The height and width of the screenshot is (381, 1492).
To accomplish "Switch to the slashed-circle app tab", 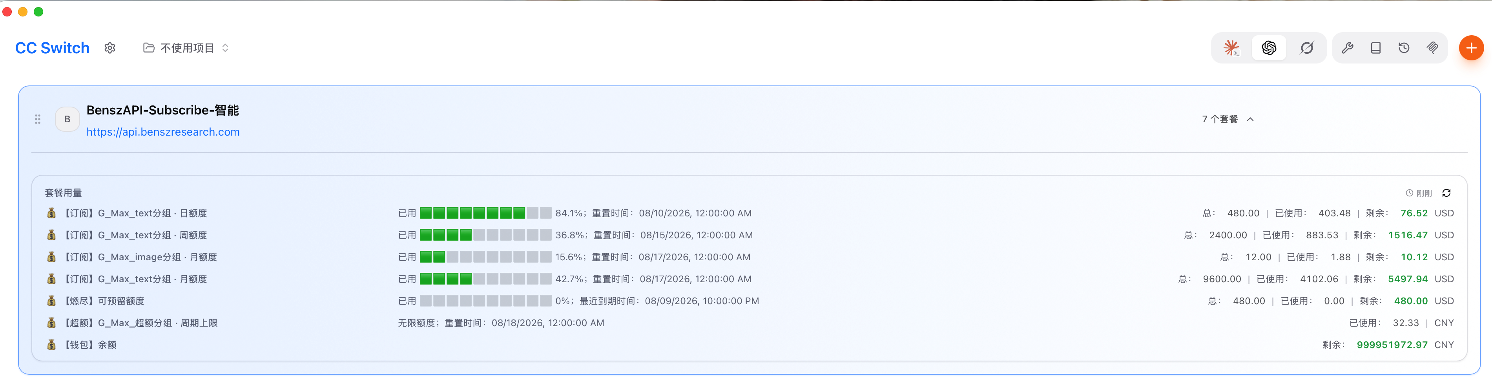I will pos(1306,48).
